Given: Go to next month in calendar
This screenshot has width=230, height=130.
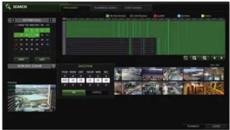Looking at the screenshot, I should [50, 20].
